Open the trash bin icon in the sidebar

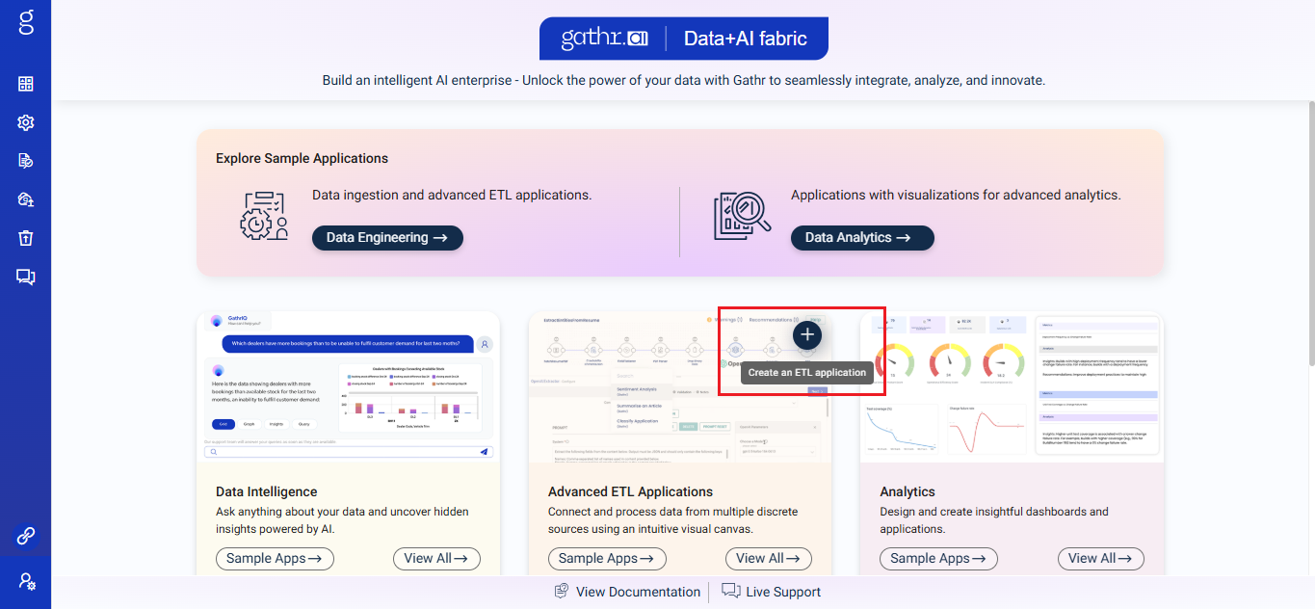click(25, 237)
